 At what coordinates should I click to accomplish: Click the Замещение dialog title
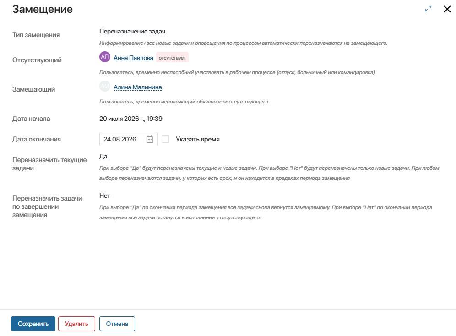tap(43, 9)
